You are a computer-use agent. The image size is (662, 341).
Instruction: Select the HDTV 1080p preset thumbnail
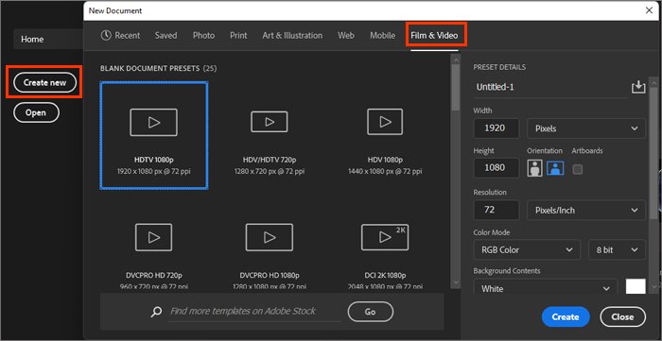pyautogui.click(x=153, y=135)
